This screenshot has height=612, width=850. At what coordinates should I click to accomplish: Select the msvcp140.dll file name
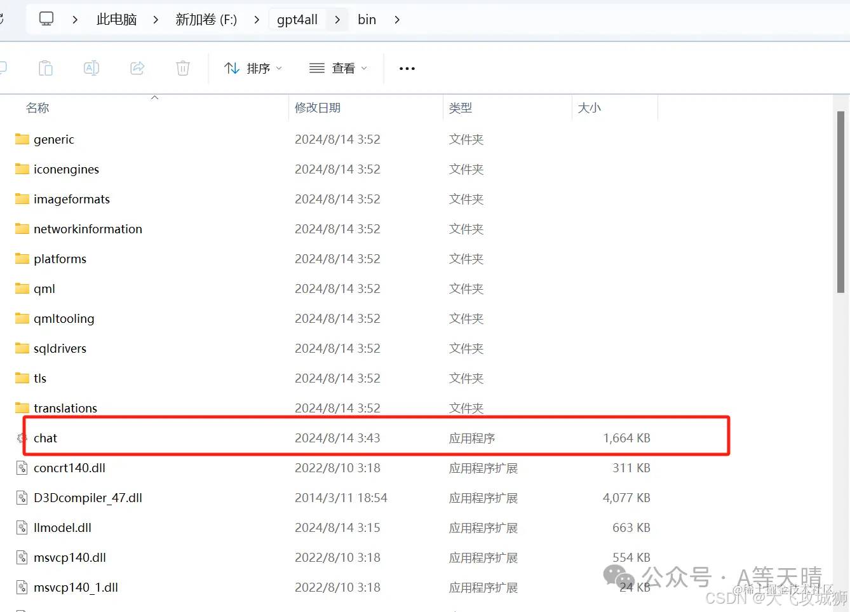70,557
